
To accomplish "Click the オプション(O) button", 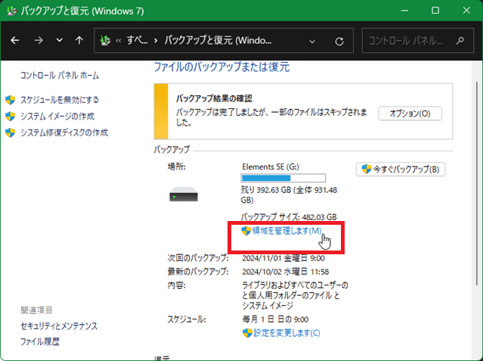I will [x=410, y=114].
